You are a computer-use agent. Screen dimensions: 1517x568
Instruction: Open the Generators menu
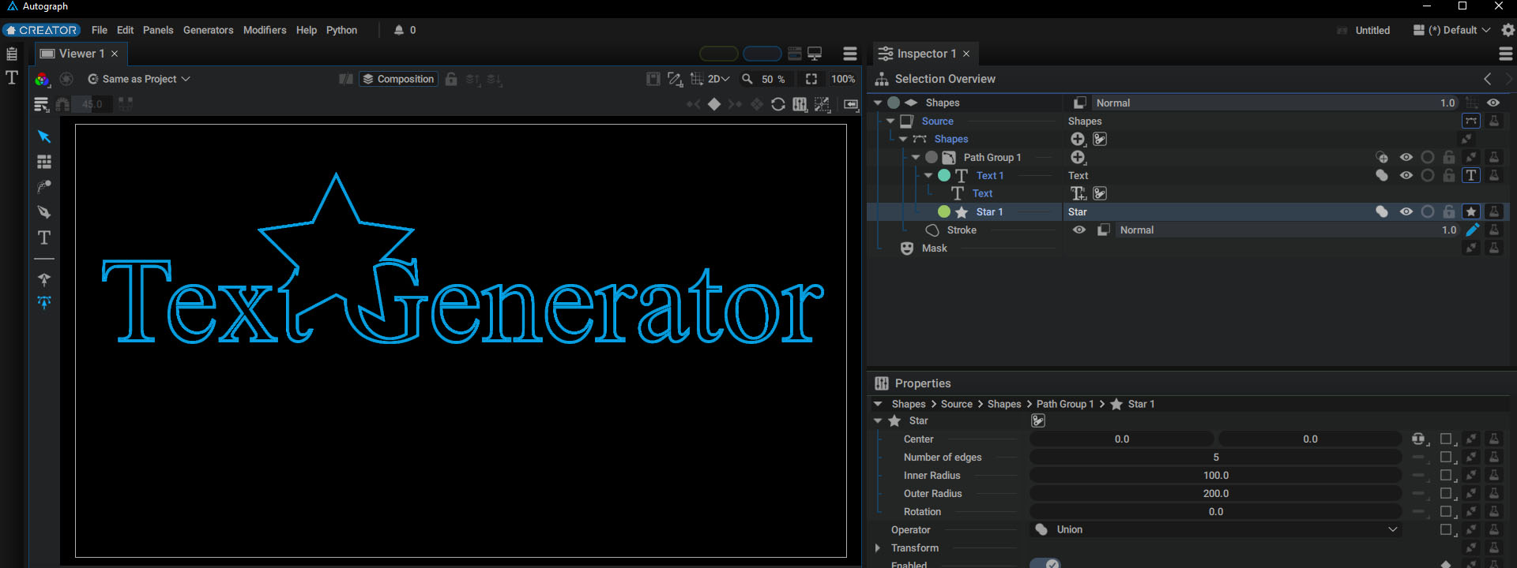209,30
